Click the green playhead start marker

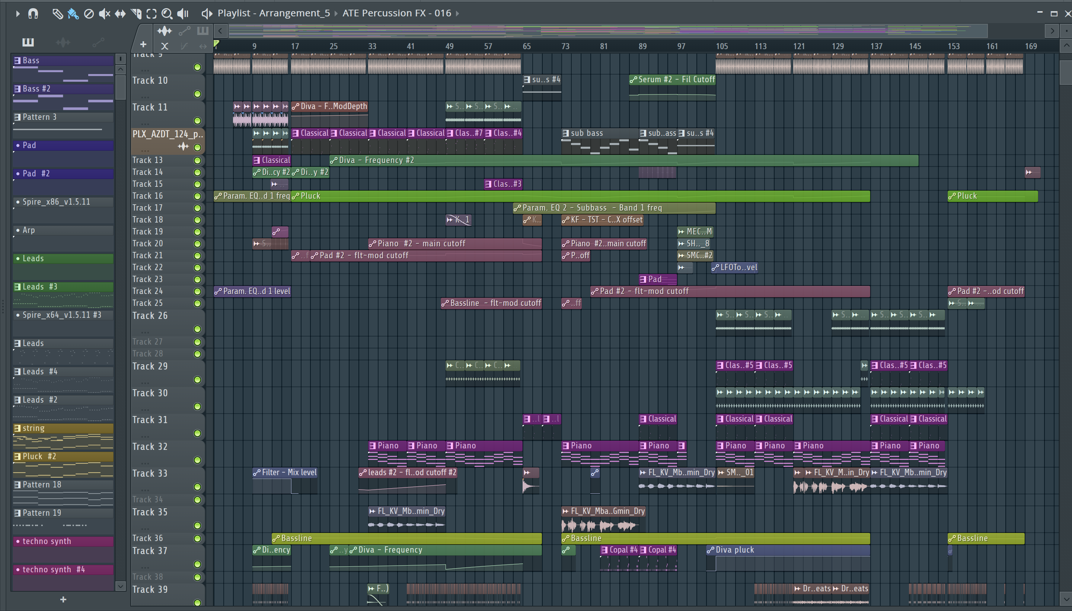(x=216, y=44)
